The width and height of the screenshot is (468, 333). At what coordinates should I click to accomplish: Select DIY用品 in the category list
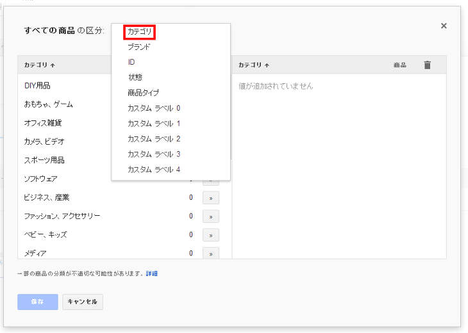pyautogui.click(x=37, y=86)
